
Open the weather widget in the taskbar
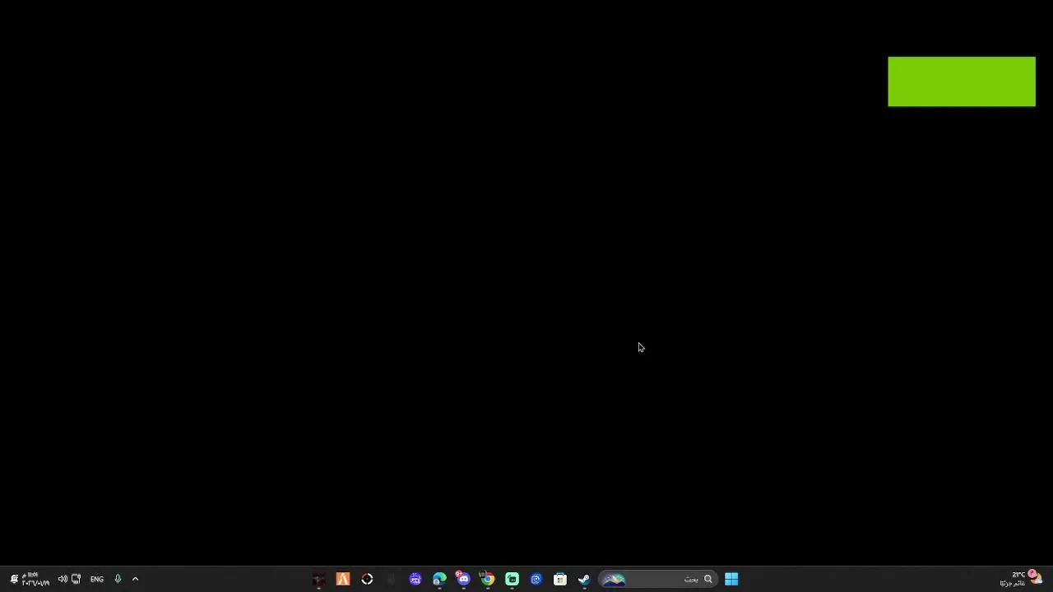[1021, 579]
